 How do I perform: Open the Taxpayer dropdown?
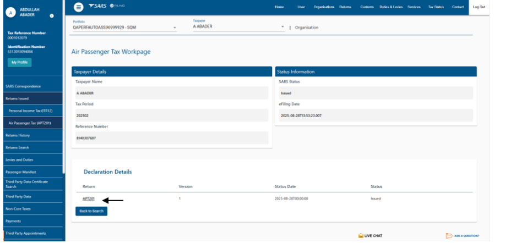pos(283,27)
